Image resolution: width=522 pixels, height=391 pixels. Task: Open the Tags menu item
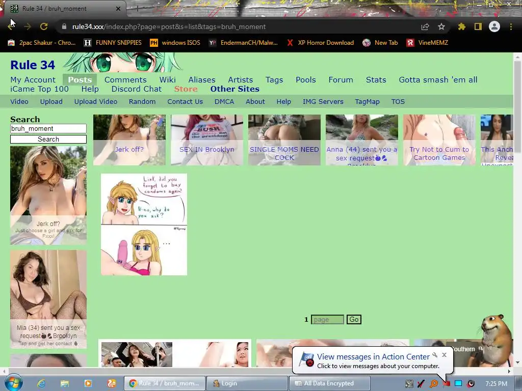click(x=274, y=80)
